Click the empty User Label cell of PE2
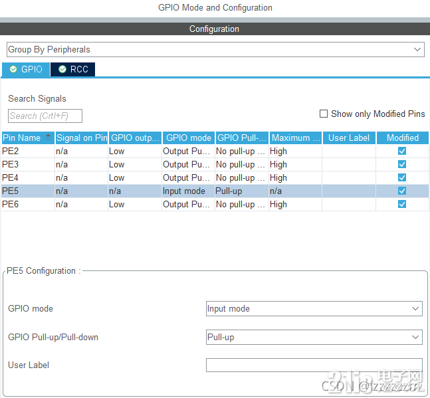The image size is (430, 398). (349, 151)
